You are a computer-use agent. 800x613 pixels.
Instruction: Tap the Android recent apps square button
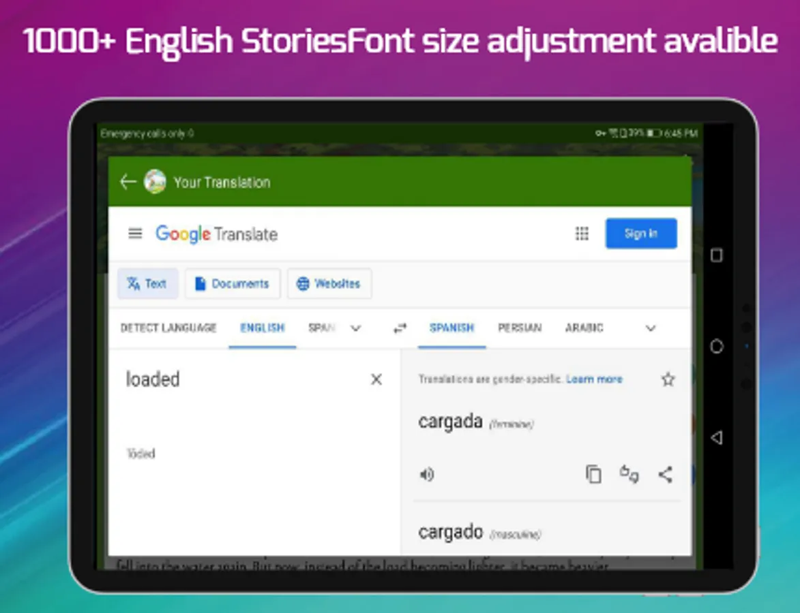[x=716, y=255]
